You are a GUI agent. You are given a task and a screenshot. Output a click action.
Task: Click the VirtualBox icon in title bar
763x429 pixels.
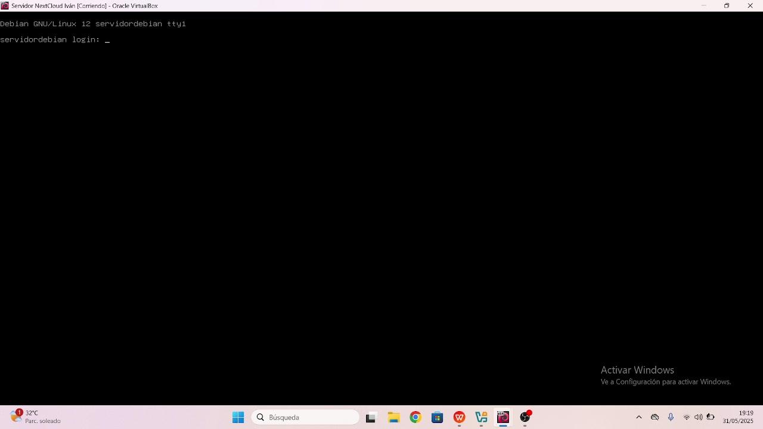[x=5, y=5]
